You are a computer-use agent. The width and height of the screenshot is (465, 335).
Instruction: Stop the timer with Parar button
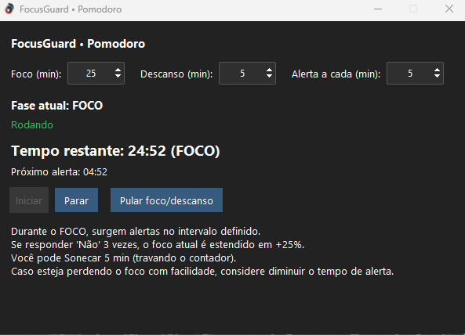76,200
